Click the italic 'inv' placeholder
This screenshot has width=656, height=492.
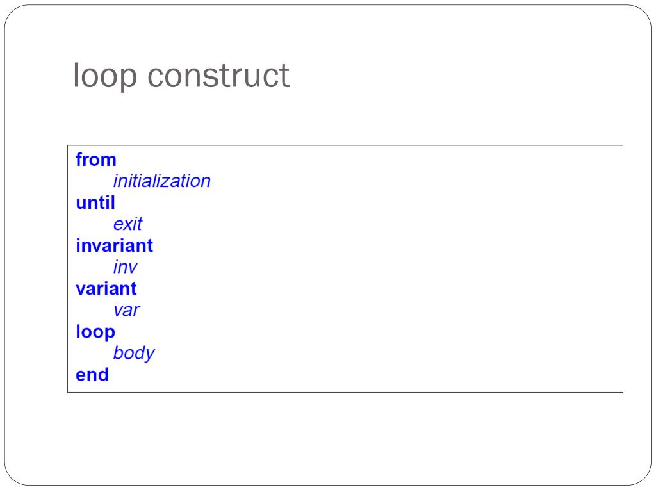[125, 267]
